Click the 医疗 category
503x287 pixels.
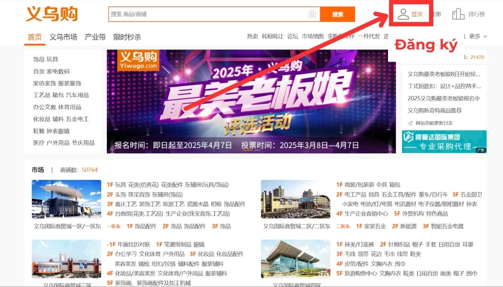(x=39, y=143)
